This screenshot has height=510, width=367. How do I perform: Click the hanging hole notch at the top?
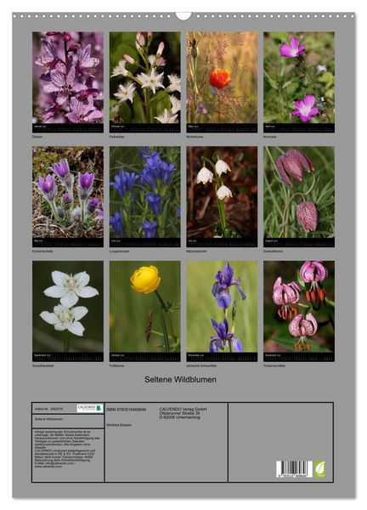tap(183, 15)
